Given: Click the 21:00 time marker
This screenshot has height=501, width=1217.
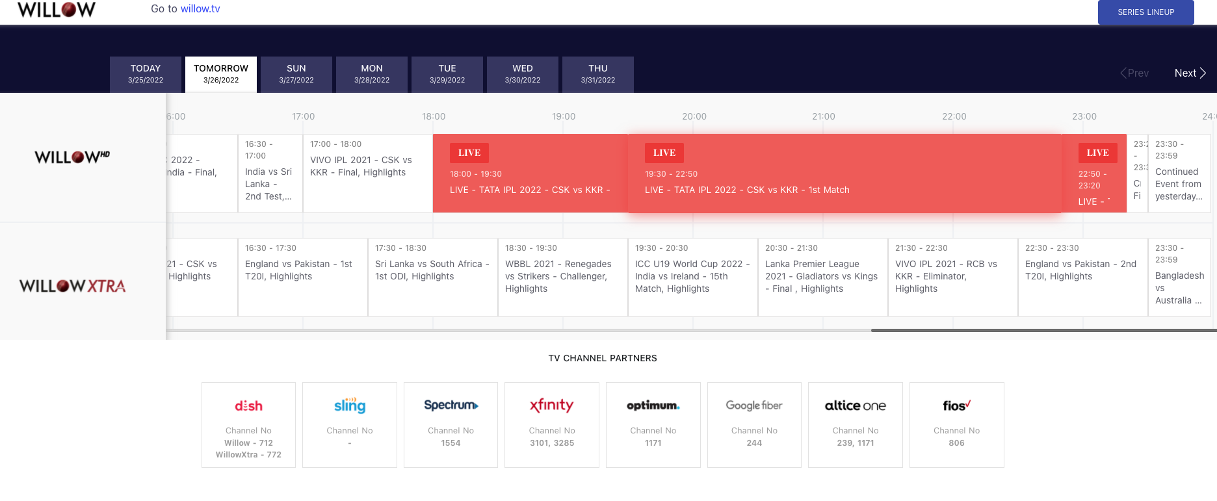Looking at the screenshot, I should tap(823, 116).
